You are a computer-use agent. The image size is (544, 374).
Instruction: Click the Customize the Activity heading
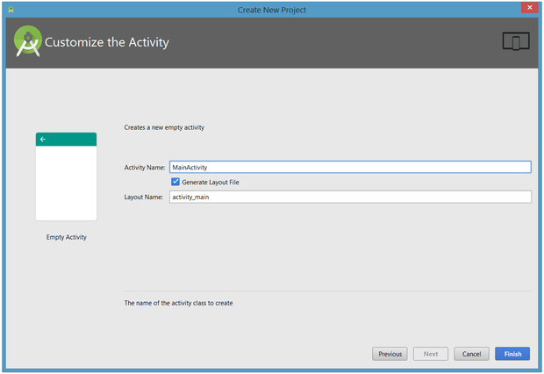click(107, 42)
